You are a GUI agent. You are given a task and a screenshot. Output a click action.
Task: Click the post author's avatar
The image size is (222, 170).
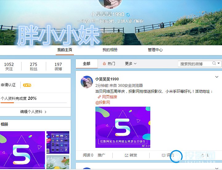click(x=87, y=82)
